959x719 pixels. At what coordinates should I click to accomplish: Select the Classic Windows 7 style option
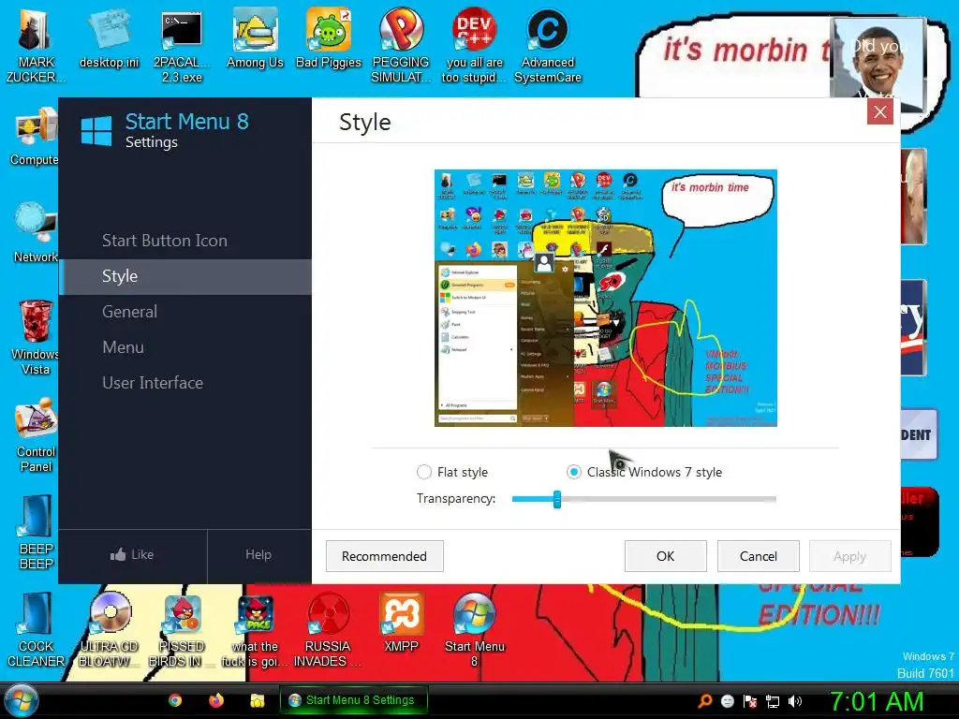574,472
